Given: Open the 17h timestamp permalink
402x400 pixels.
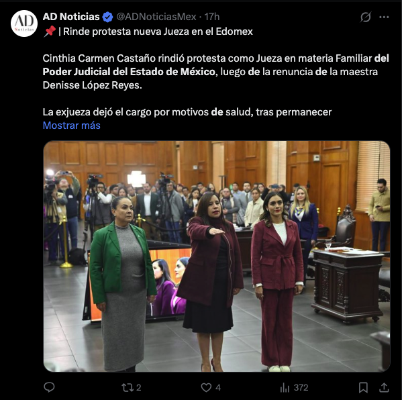Looking at the screenshot, I should pos(212,17).
